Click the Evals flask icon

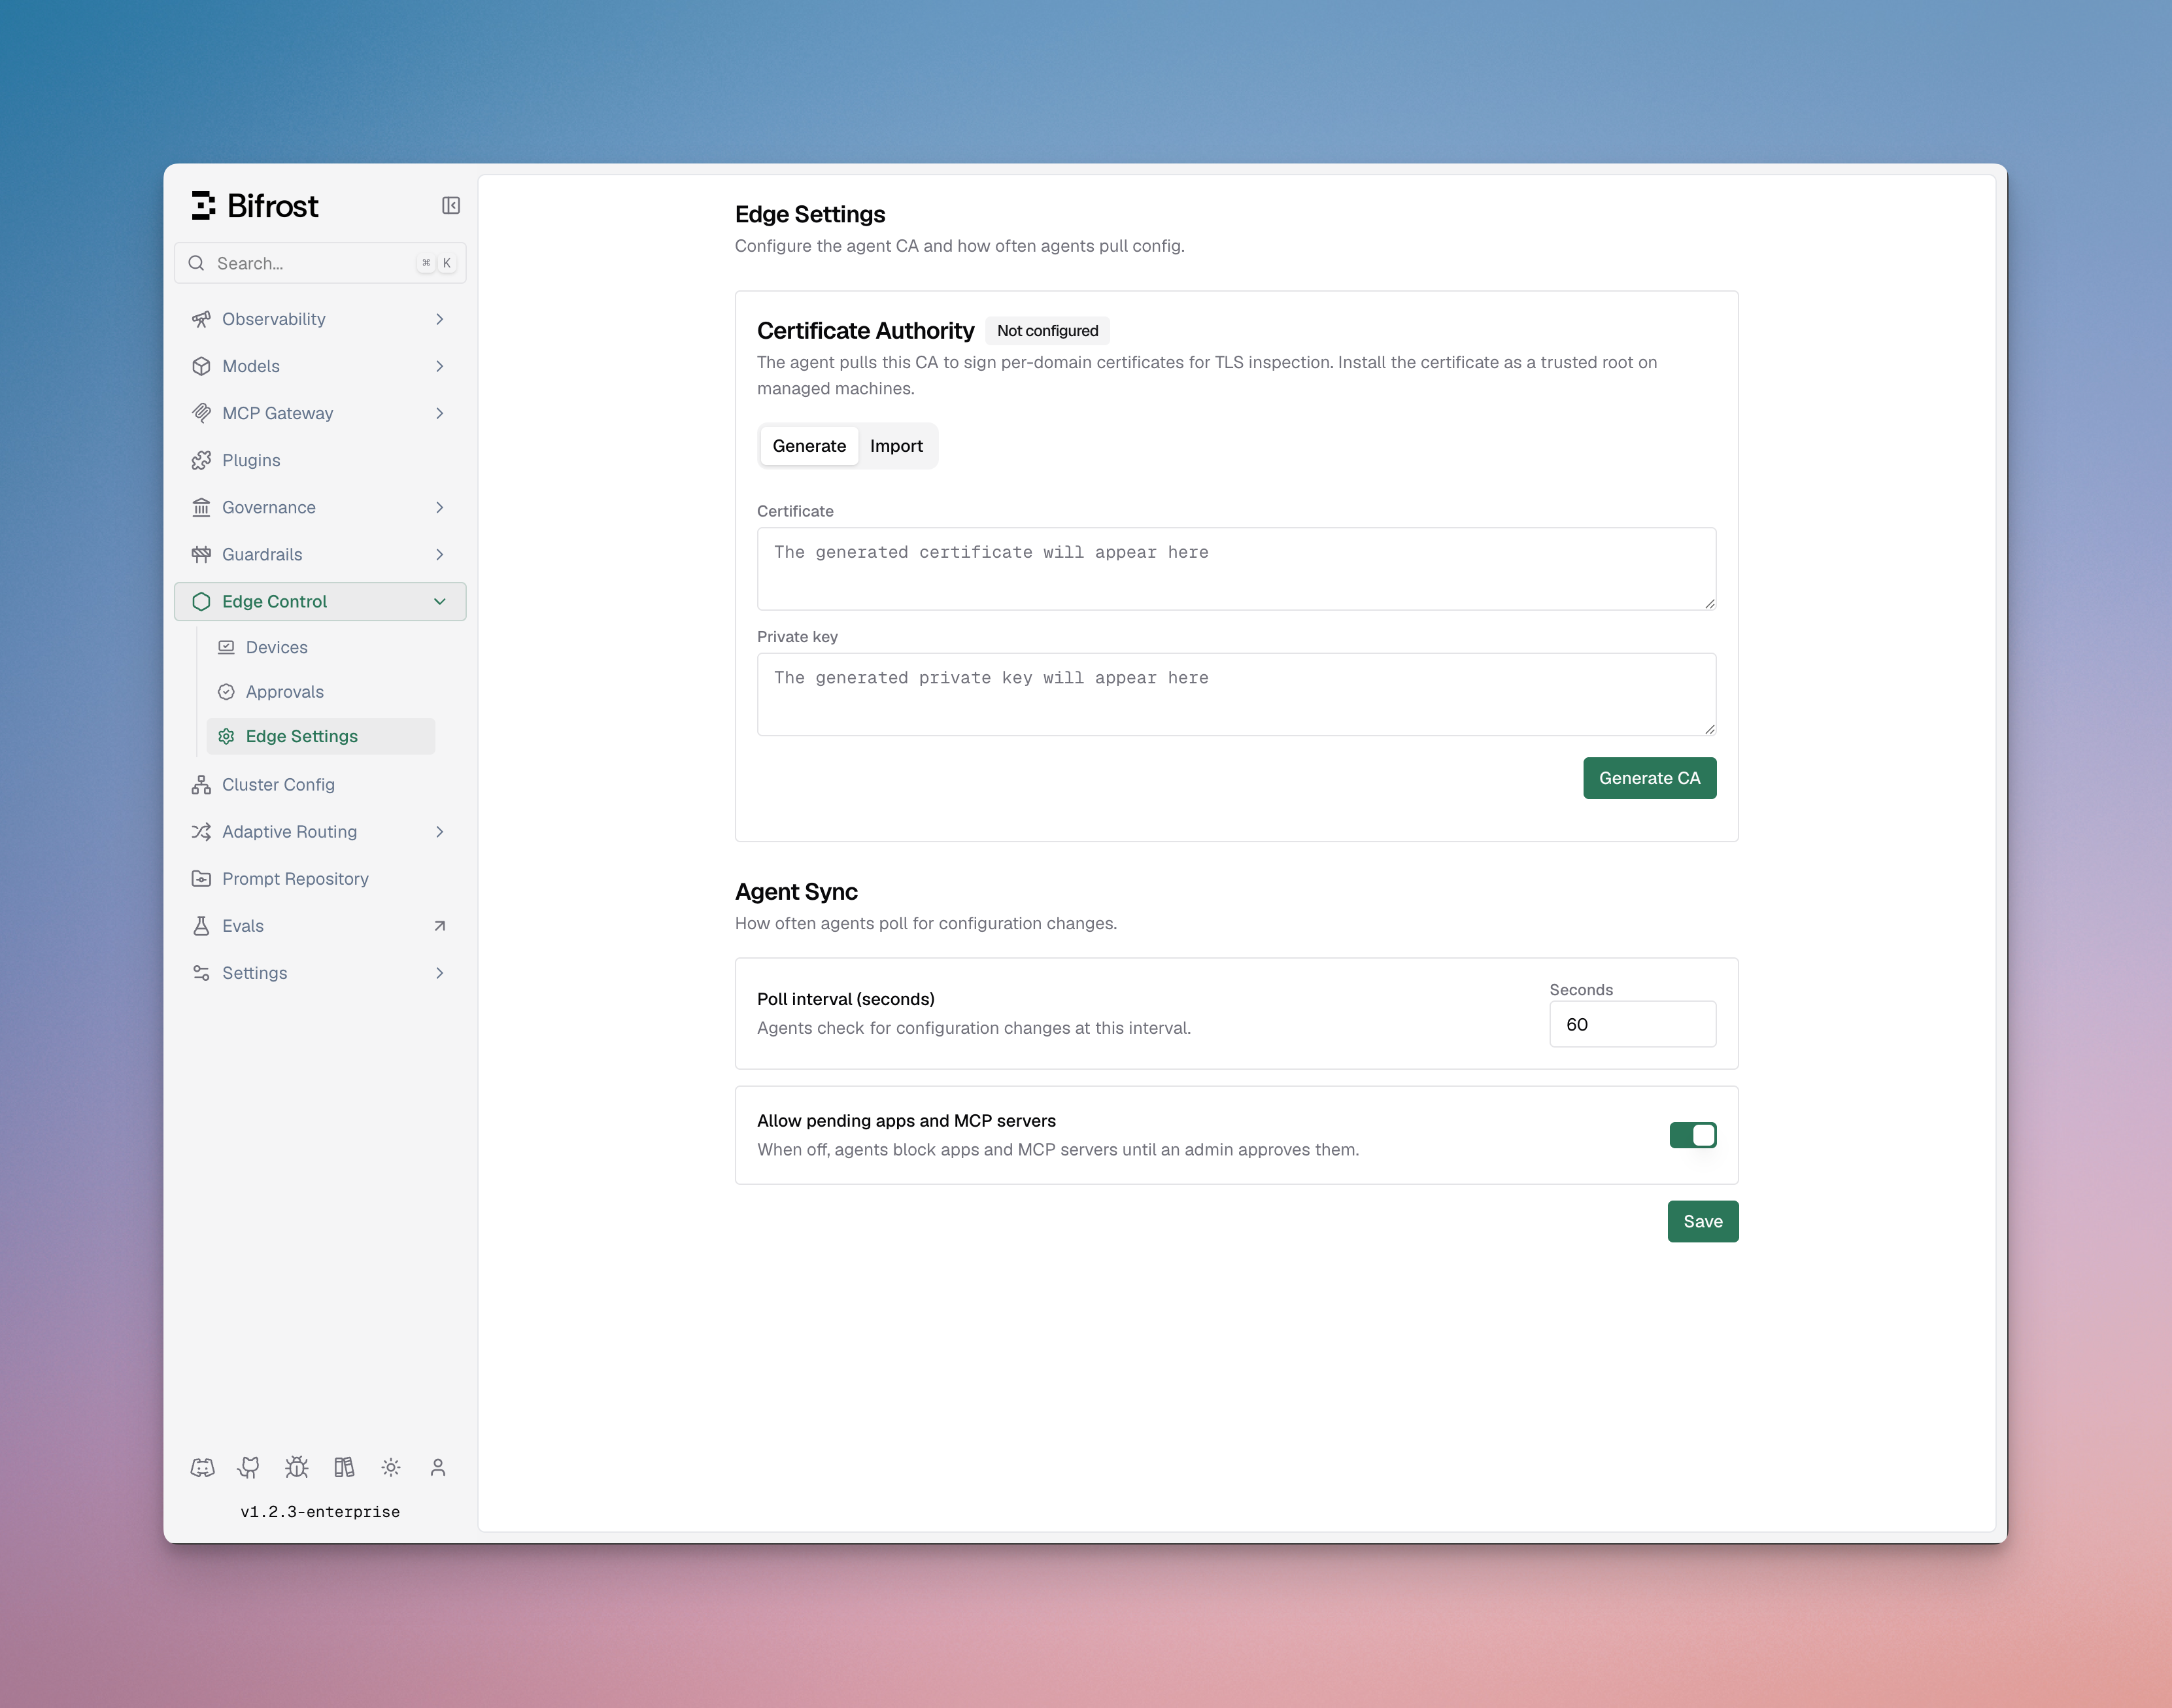coord(201,926)
